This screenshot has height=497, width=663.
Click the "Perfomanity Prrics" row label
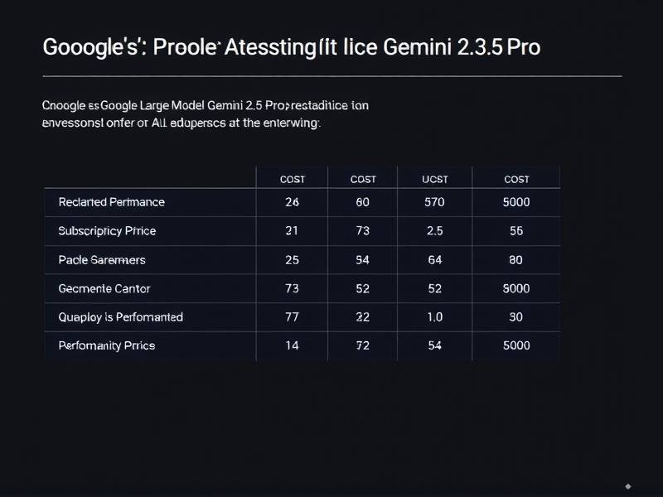point(107,345)
